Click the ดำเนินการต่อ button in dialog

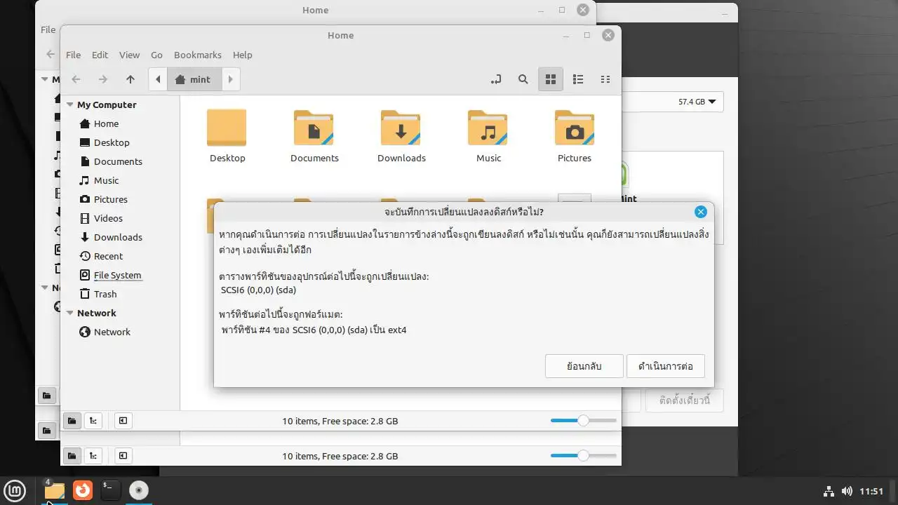665,366
